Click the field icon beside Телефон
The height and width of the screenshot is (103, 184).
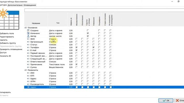28,47
